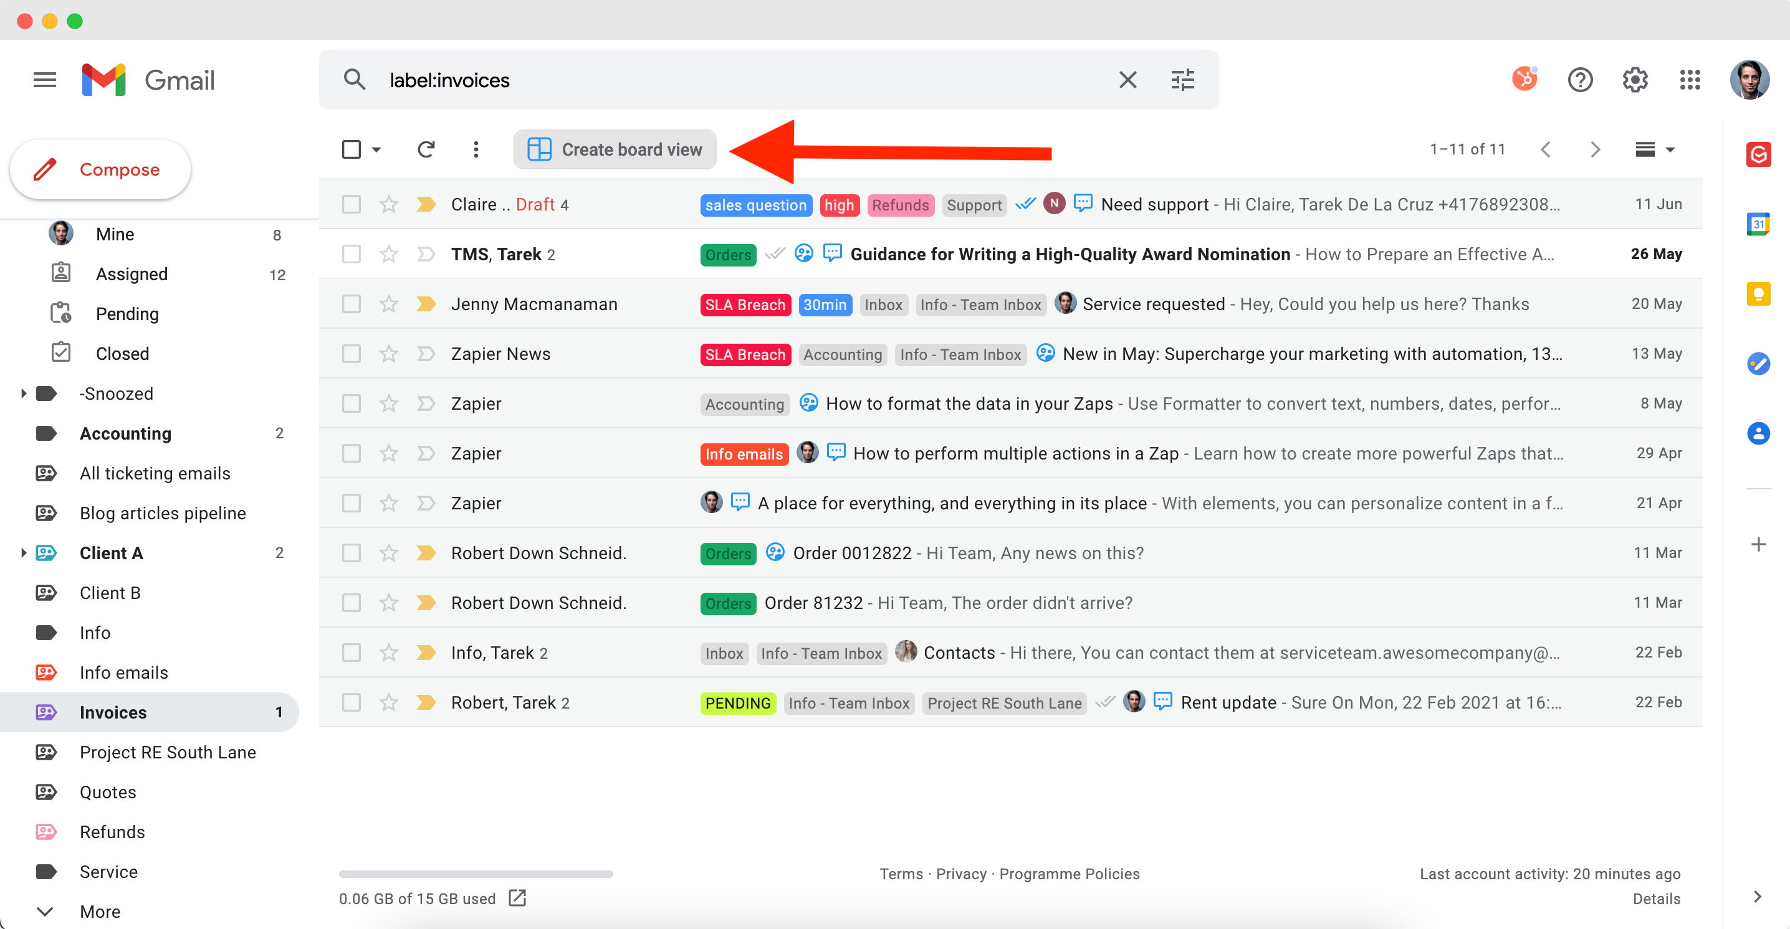Open the Terms link
This screenshot has height=929, width=1790.
point(901,874)
